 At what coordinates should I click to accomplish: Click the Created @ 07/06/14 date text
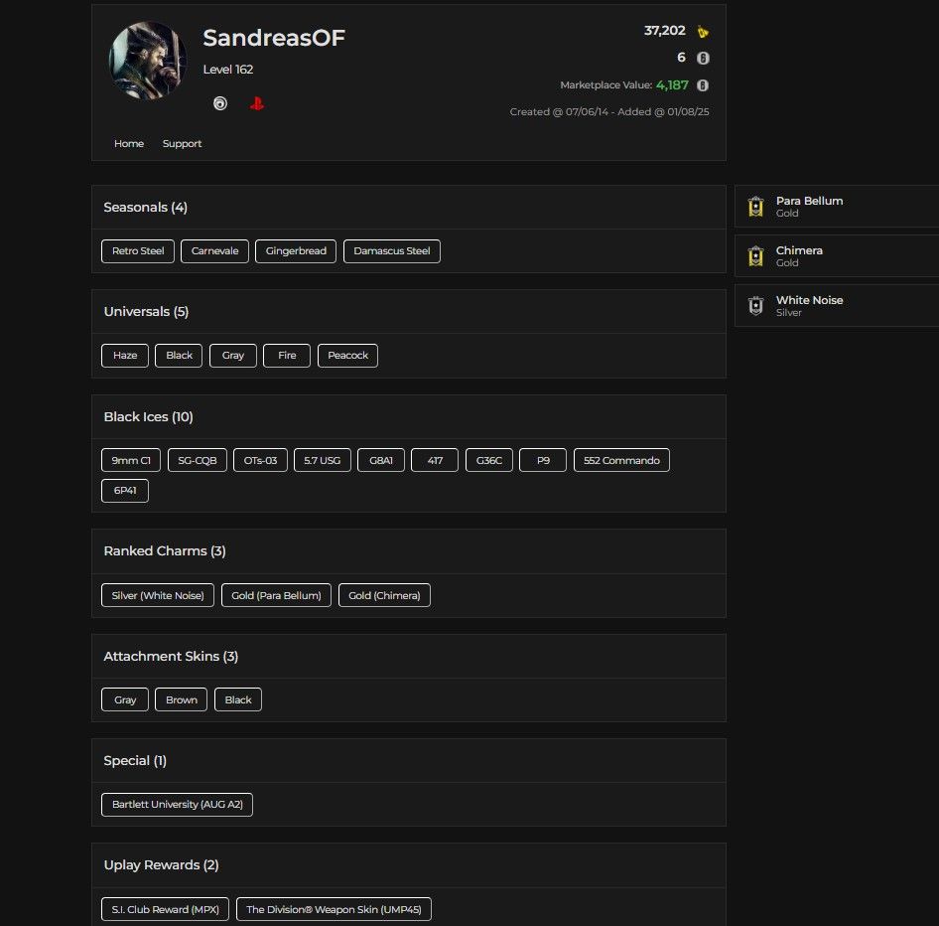(x=559, y=112)
